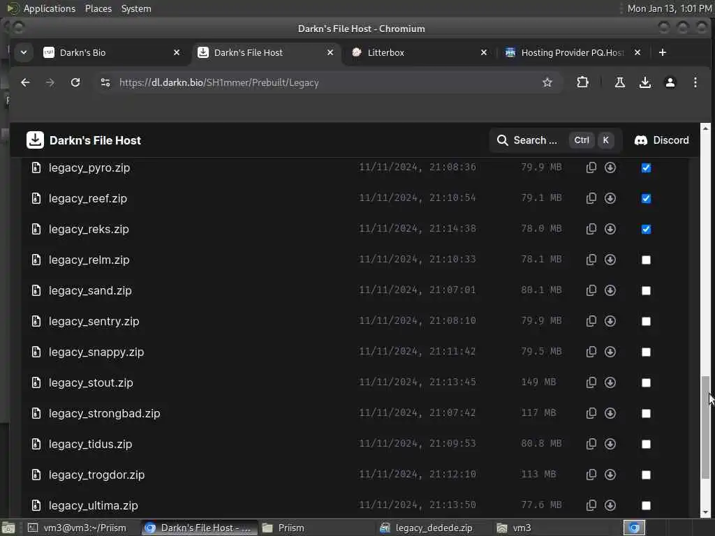Expand the tab search dropdown arrow

click(24, 52)
